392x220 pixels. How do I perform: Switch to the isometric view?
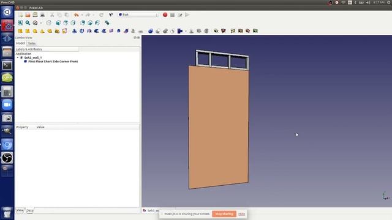point(49,23)
